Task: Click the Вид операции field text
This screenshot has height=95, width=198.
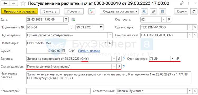Action: point(67,35)
